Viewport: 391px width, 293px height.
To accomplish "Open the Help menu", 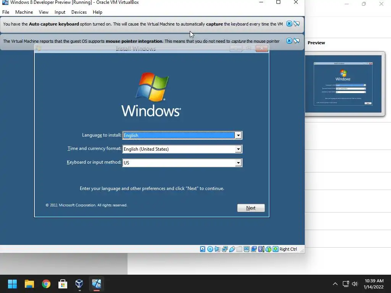I will (x=97, y=12).
